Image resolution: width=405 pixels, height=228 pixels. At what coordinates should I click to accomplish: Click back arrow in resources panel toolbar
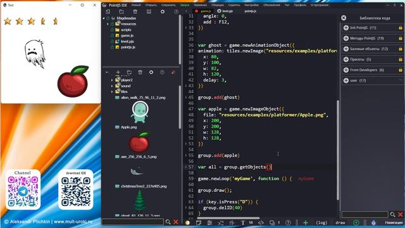pos(107,72)
